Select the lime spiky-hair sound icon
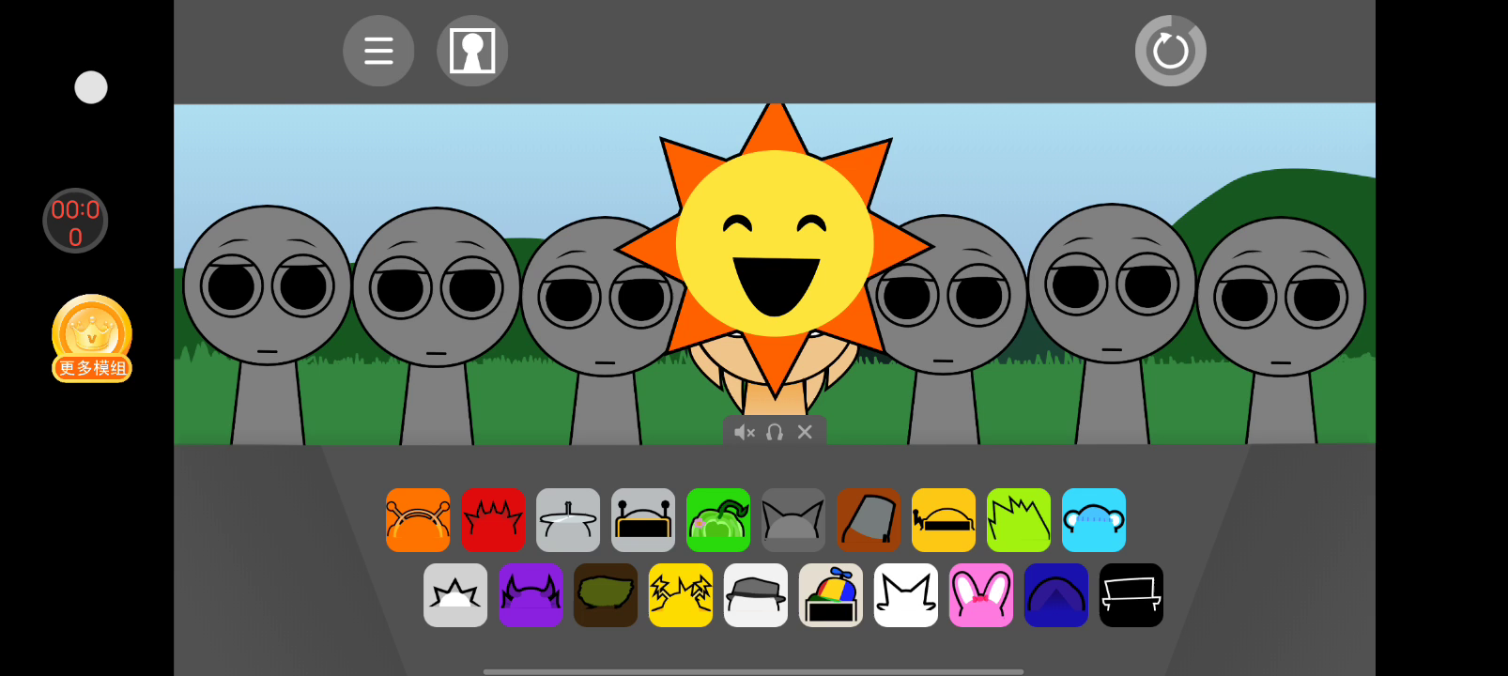The width and height of the screenshot is (1508, 676). (x=1019, y=520)
